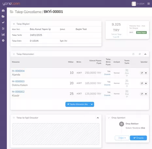This screenshot has width=152, height=149.
Task: Edit the Klasör row
Action: [x=142, y=94]
